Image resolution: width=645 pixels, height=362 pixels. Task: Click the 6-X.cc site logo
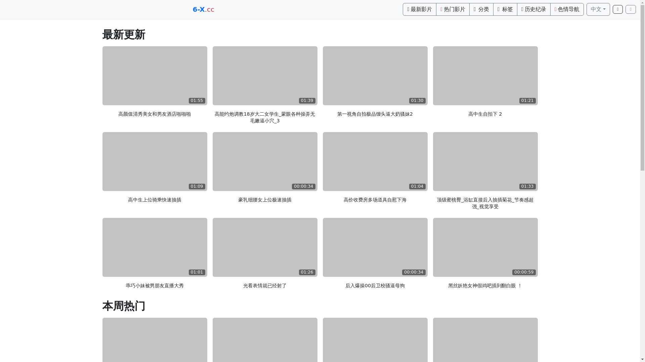[x=203, y=9]
